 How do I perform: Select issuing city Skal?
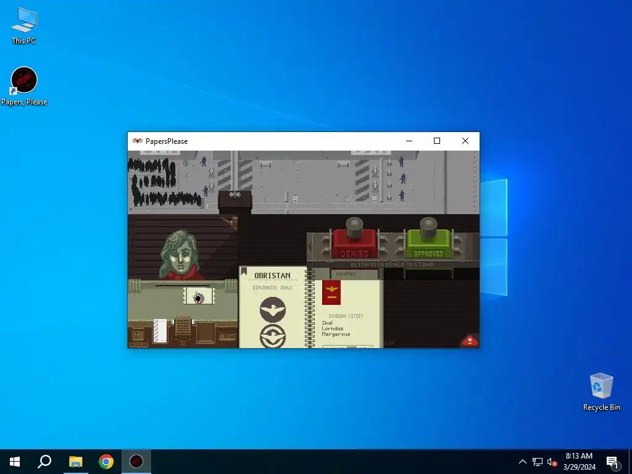pyautogui.click(x=327, y=323)
